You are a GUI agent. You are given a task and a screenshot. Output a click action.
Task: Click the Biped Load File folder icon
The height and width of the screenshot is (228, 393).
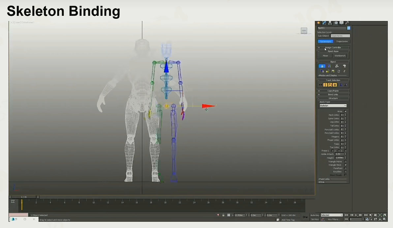coord(328,71)
